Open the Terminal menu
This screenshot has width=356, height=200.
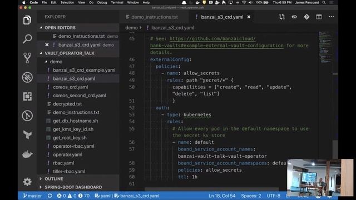coord(117,2)
